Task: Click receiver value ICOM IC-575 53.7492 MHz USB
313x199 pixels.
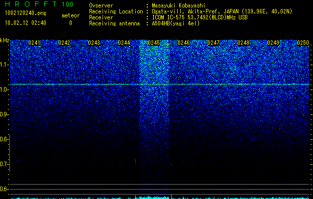Action: point(200,17)
